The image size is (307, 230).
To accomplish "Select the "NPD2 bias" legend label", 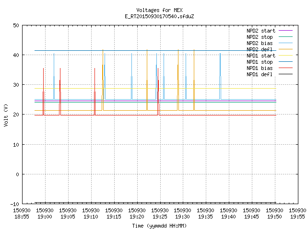I will [x=260, y=43].
